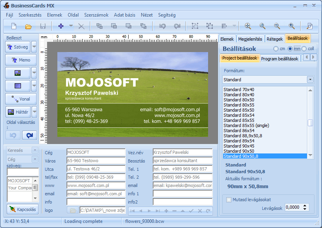Image resolution: width=322 pixels, height=228 pixels.
Task: Increase the Levágások value spinner up
Action: [x=305, y=206]
